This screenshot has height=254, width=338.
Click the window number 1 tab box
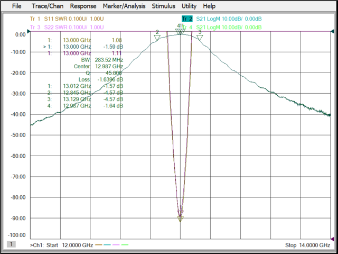point(12,244)
